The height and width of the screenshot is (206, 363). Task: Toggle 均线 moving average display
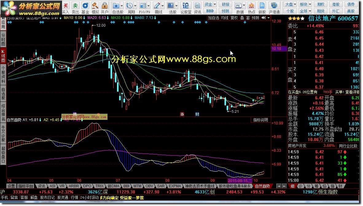coord(224,18)
